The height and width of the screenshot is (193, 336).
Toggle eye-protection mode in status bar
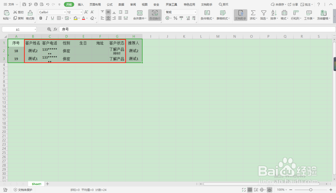click(x=269, y=190)
